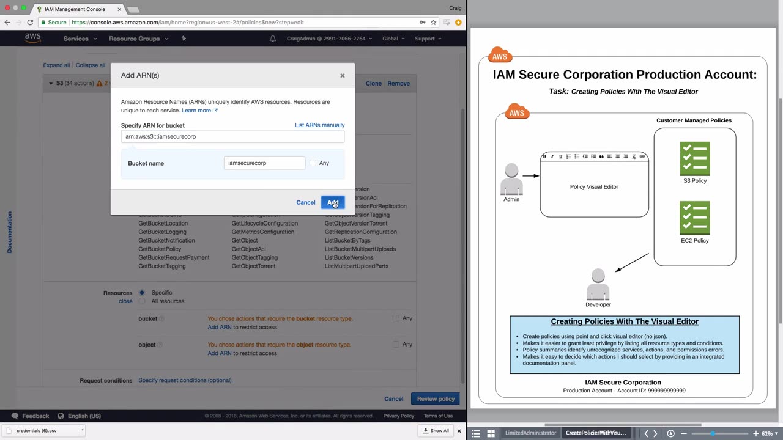Open the Privacy Policy link

[x=399, y=416]
